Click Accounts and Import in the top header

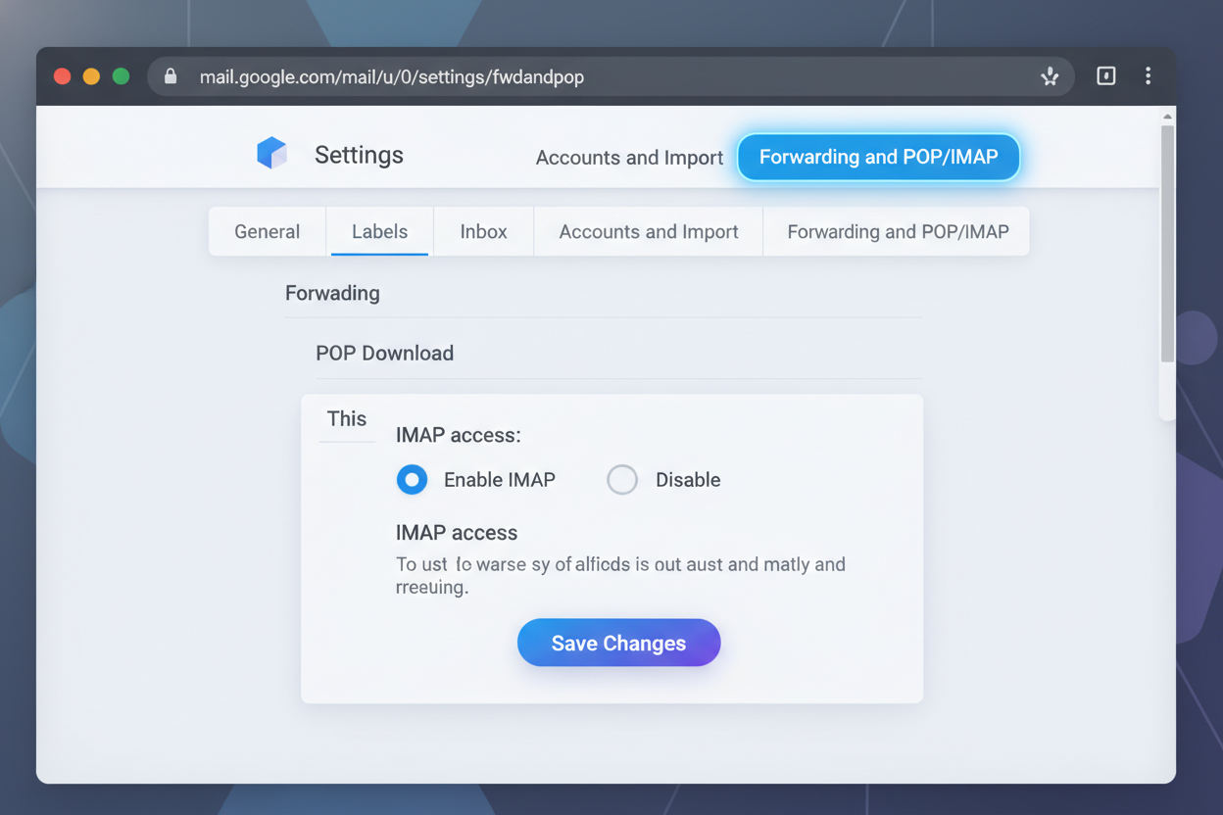629,158
